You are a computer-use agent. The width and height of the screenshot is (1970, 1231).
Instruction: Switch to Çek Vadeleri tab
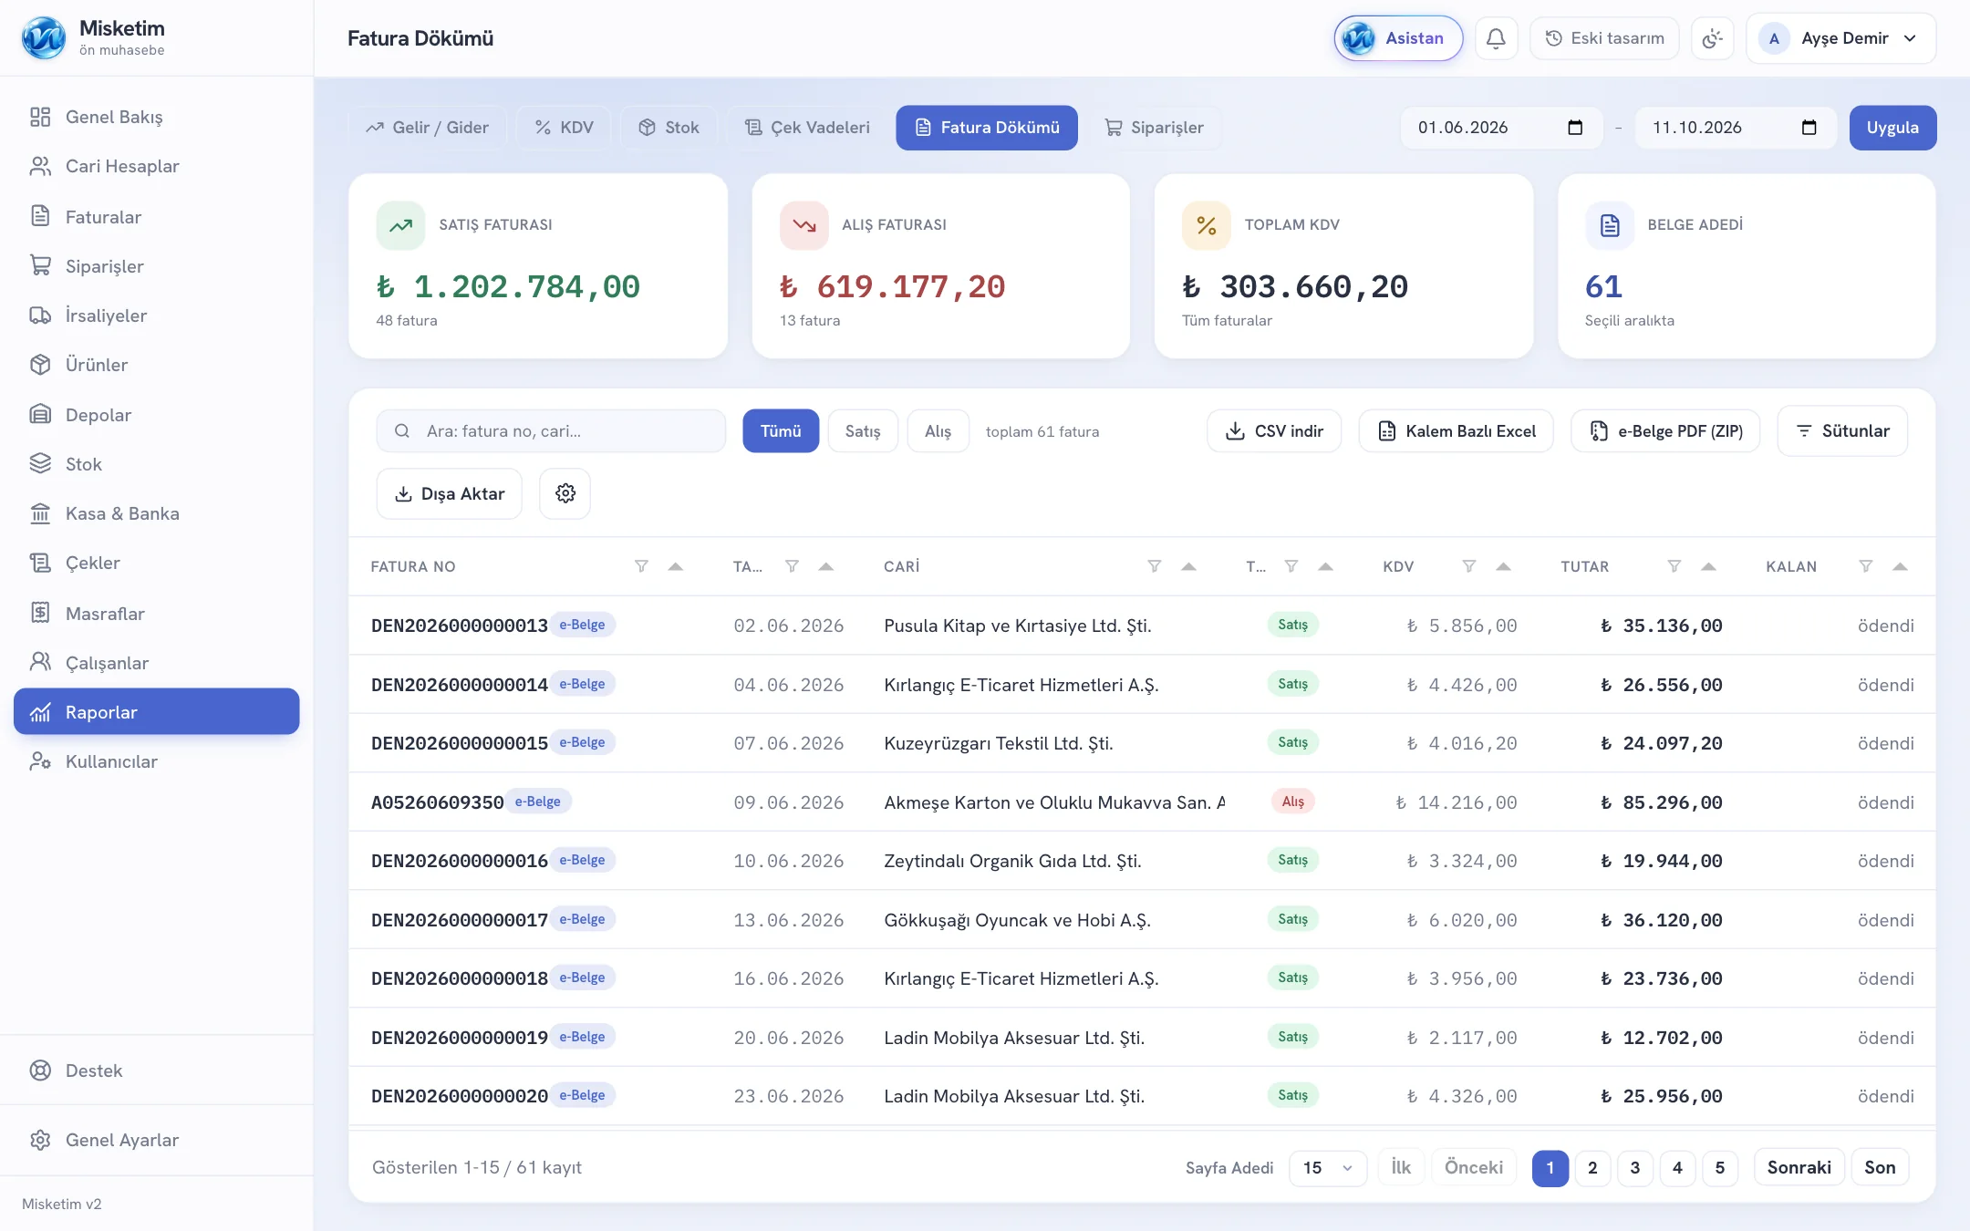[807, 128]
